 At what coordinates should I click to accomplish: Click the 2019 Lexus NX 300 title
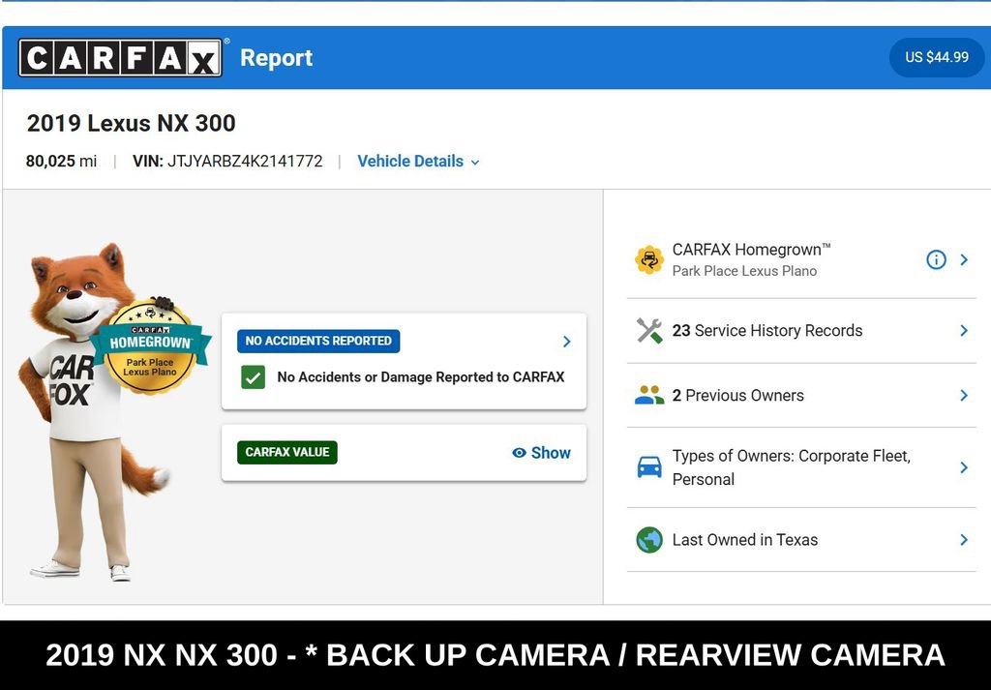pos(131,123)
